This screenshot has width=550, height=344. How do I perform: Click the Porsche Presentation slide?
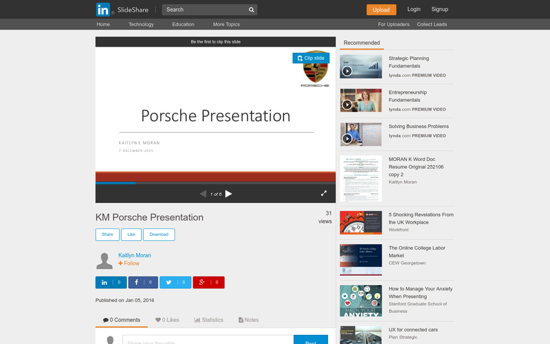215,114
